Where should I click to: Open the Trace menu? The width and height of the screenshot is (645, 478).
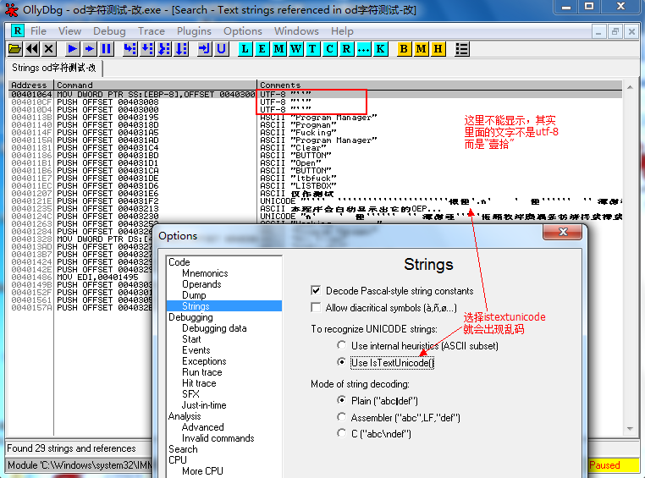pos(152,31)
